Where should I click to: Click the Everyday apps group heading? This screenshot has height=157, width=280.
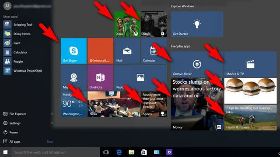coord(181,46)
